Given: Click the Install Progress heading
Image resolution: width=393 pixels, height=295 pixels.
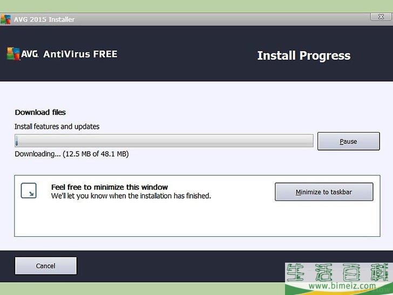Looking at the screenshot, I should [304, 56].
